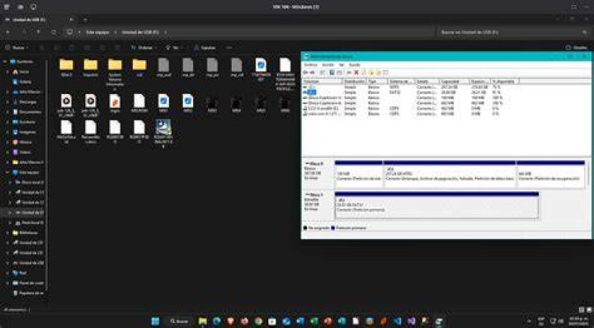The image size is (594, 328).
Task: Open File Explorer from the taskbar
Action: tap(203, 321)
